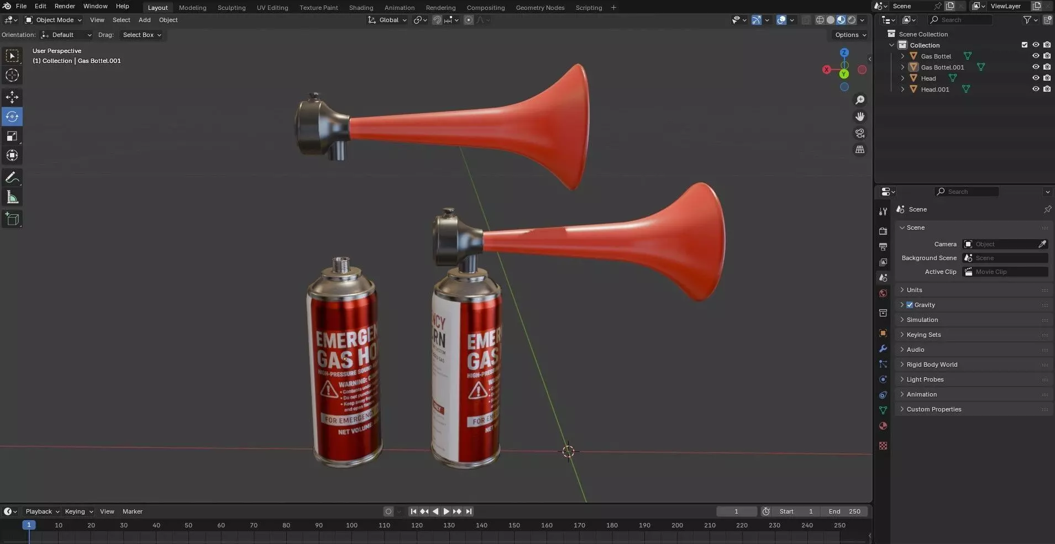The height and width of the screenshot is (544, 1055).
Task: Toggle snapping magnet icon
Action: pos(437,20)
